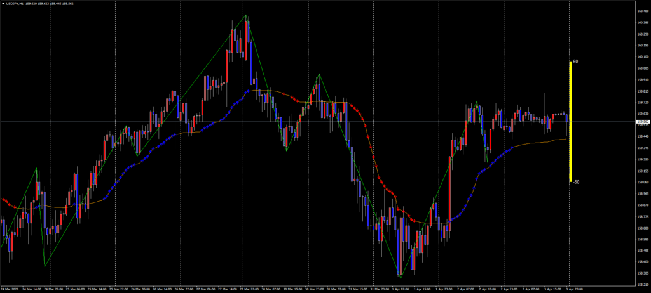Click the 159.060 price scale label
The image size is (651, 293).
(642, 182)
